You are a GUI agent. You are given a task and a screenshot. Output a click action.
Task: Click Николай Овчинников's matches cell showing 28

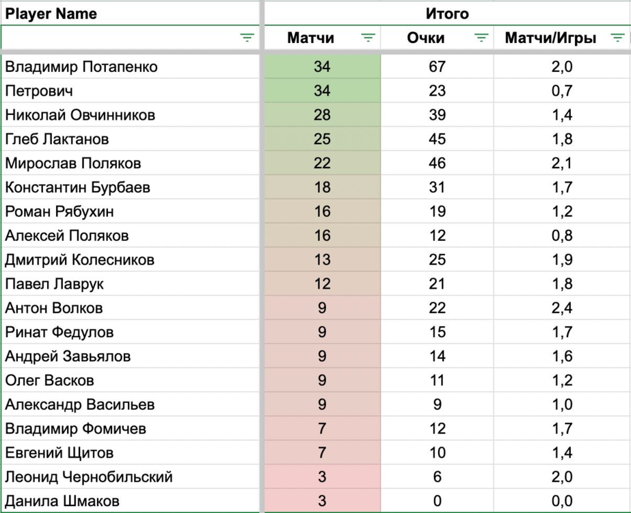pyautogui.click(x=322, y=115)
